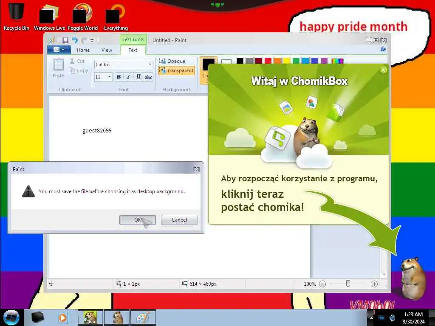Click the second hamster taskbar button

point(117,318)
